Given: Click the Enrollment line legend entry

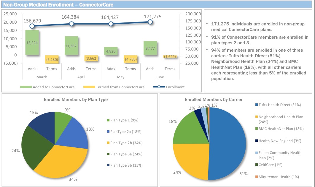Looking at the screenshot, I should pyautogui.click(x=168, y=87).
